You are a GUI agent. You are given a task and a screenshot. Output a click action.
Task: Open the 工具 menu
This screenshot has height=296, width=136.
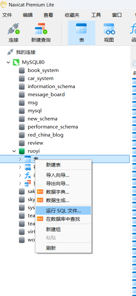[x=96, y=15]
